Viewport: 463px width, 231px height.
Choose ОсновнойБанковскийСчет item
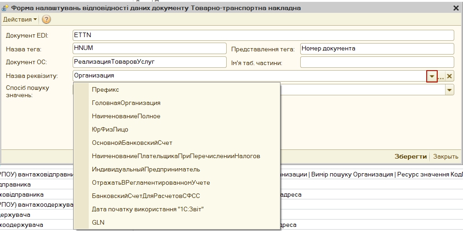point(177,143)
